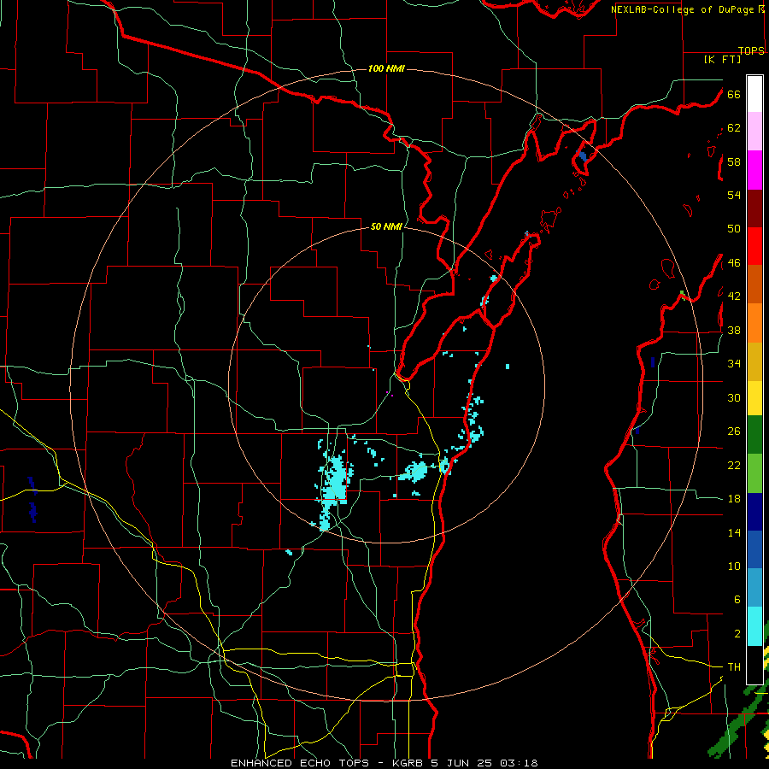The height and width of the screenshot is (769, 769).
Task: Select the light orange legend swatch
Action: [x=754, y=323]
